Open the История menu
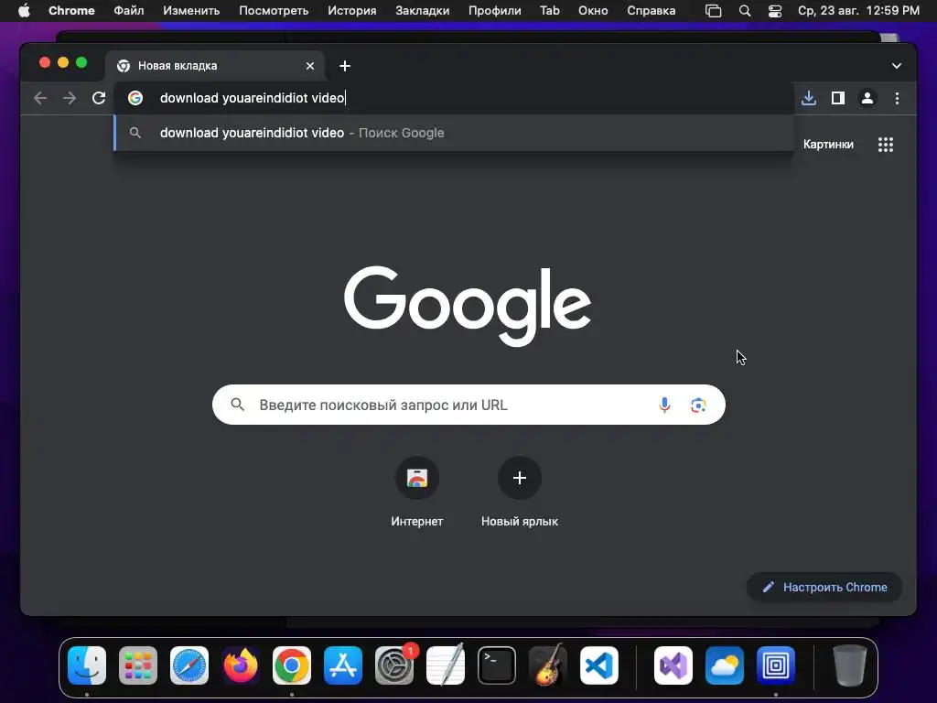 point(352,11)
